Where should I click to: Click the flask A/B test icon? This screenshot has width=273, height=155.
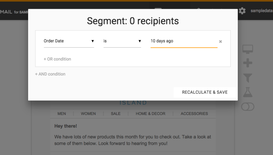tap(248, 92)
